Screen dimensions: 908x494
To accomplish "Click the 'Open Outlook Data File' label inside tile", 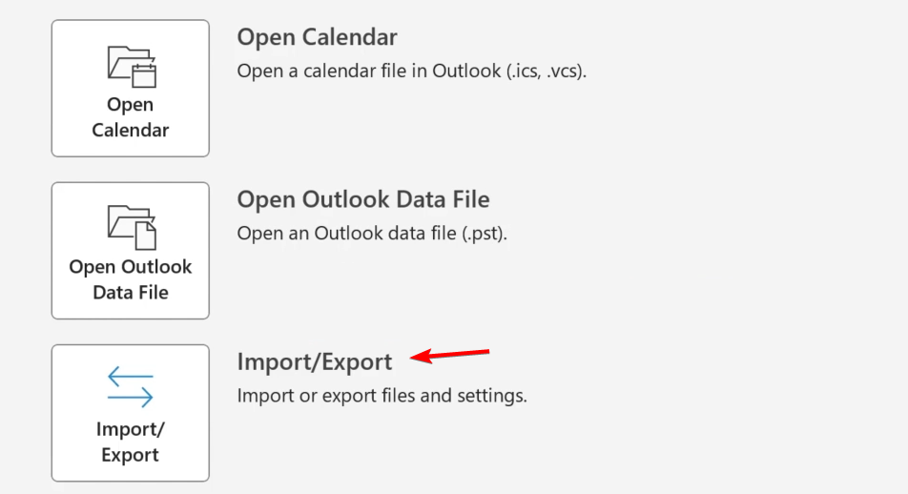I will tap(131, 279).
